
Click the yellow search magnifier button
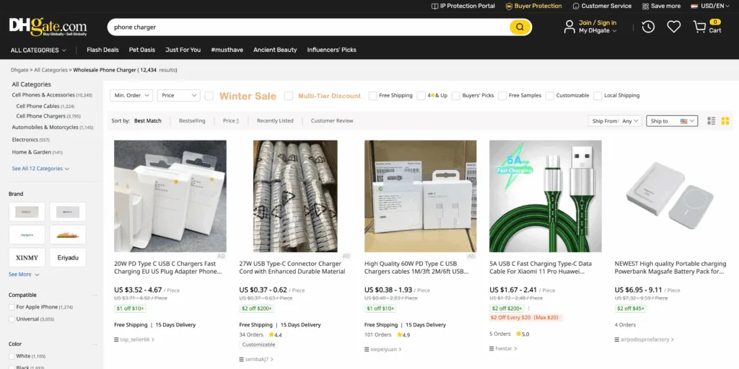520,27
